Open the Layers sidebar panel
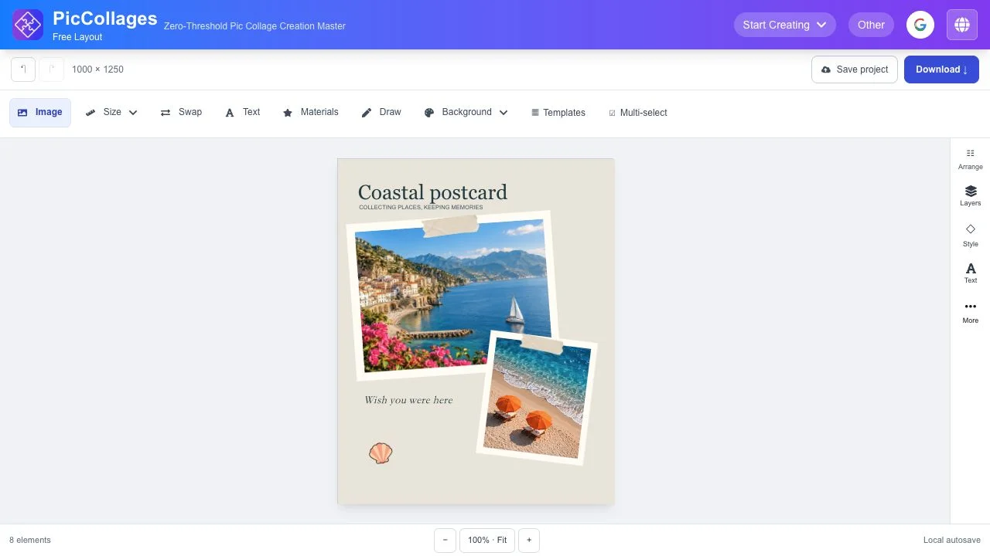This screenshot has height=556, width=990. click(x=971, y=196)
